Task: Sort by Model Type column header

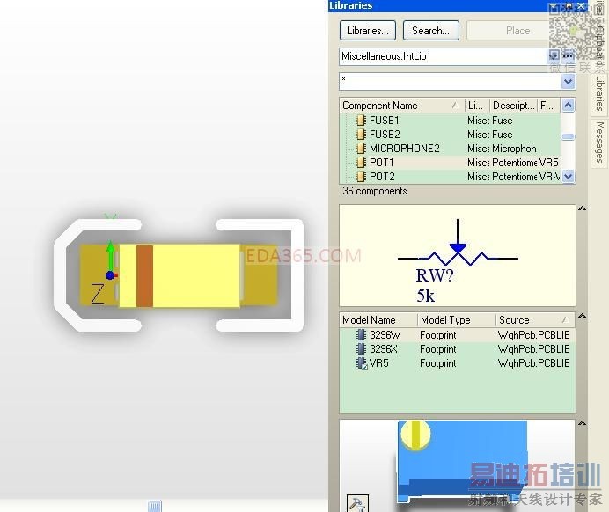Action: pyautogui.click(x=457, y=320)
